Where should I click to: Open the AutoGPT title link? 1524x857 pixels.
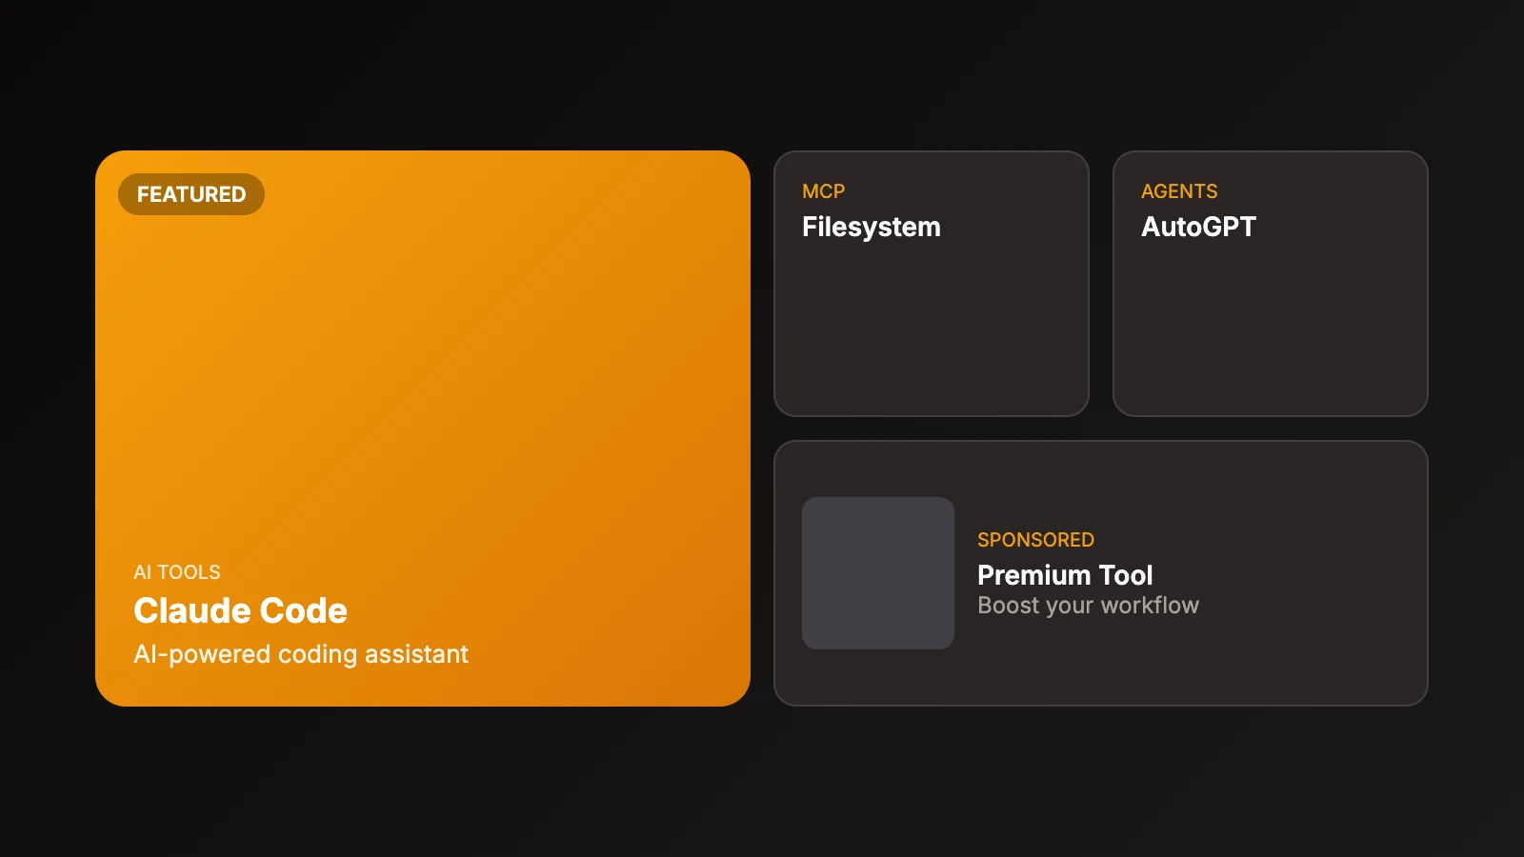tap(1198, 227)
